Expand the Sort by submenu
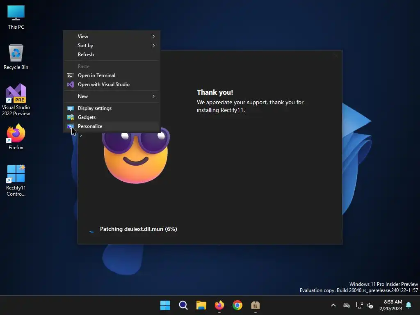This screenshot has width=420, height=315. [x=112, y=46]
